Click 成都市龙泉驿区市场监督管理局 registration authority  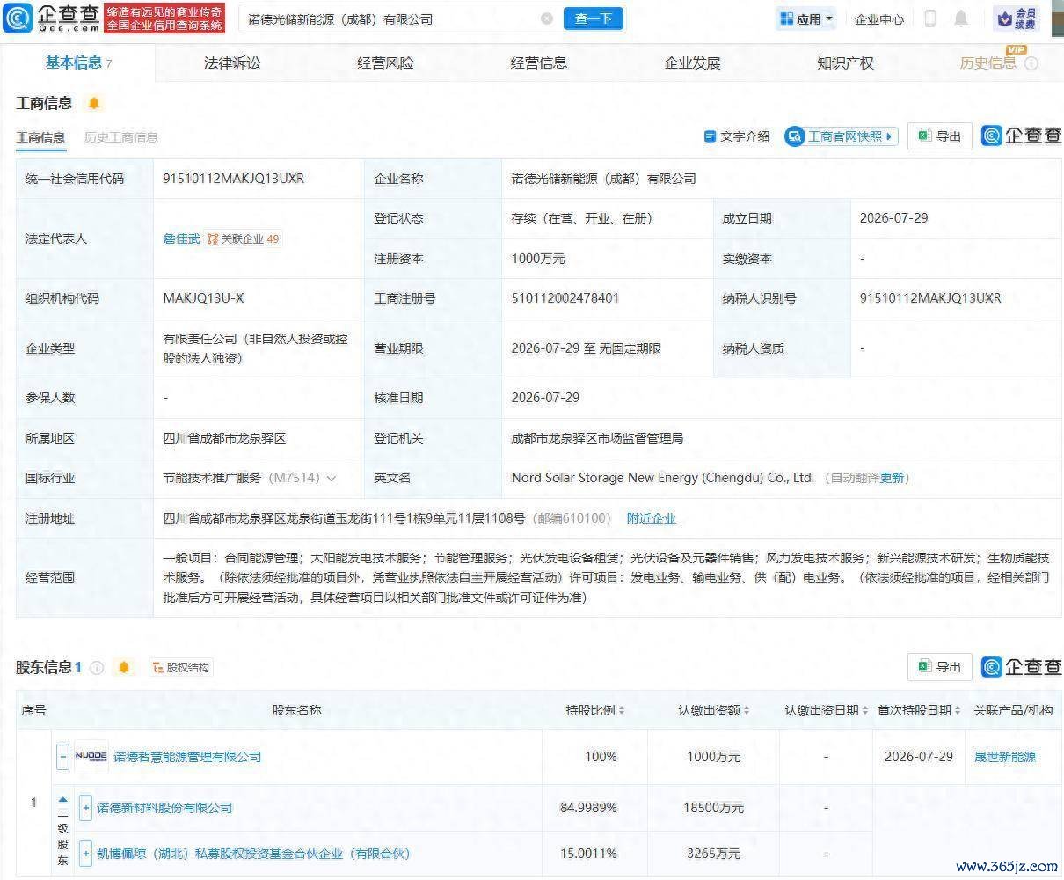[x=597, y=438]
